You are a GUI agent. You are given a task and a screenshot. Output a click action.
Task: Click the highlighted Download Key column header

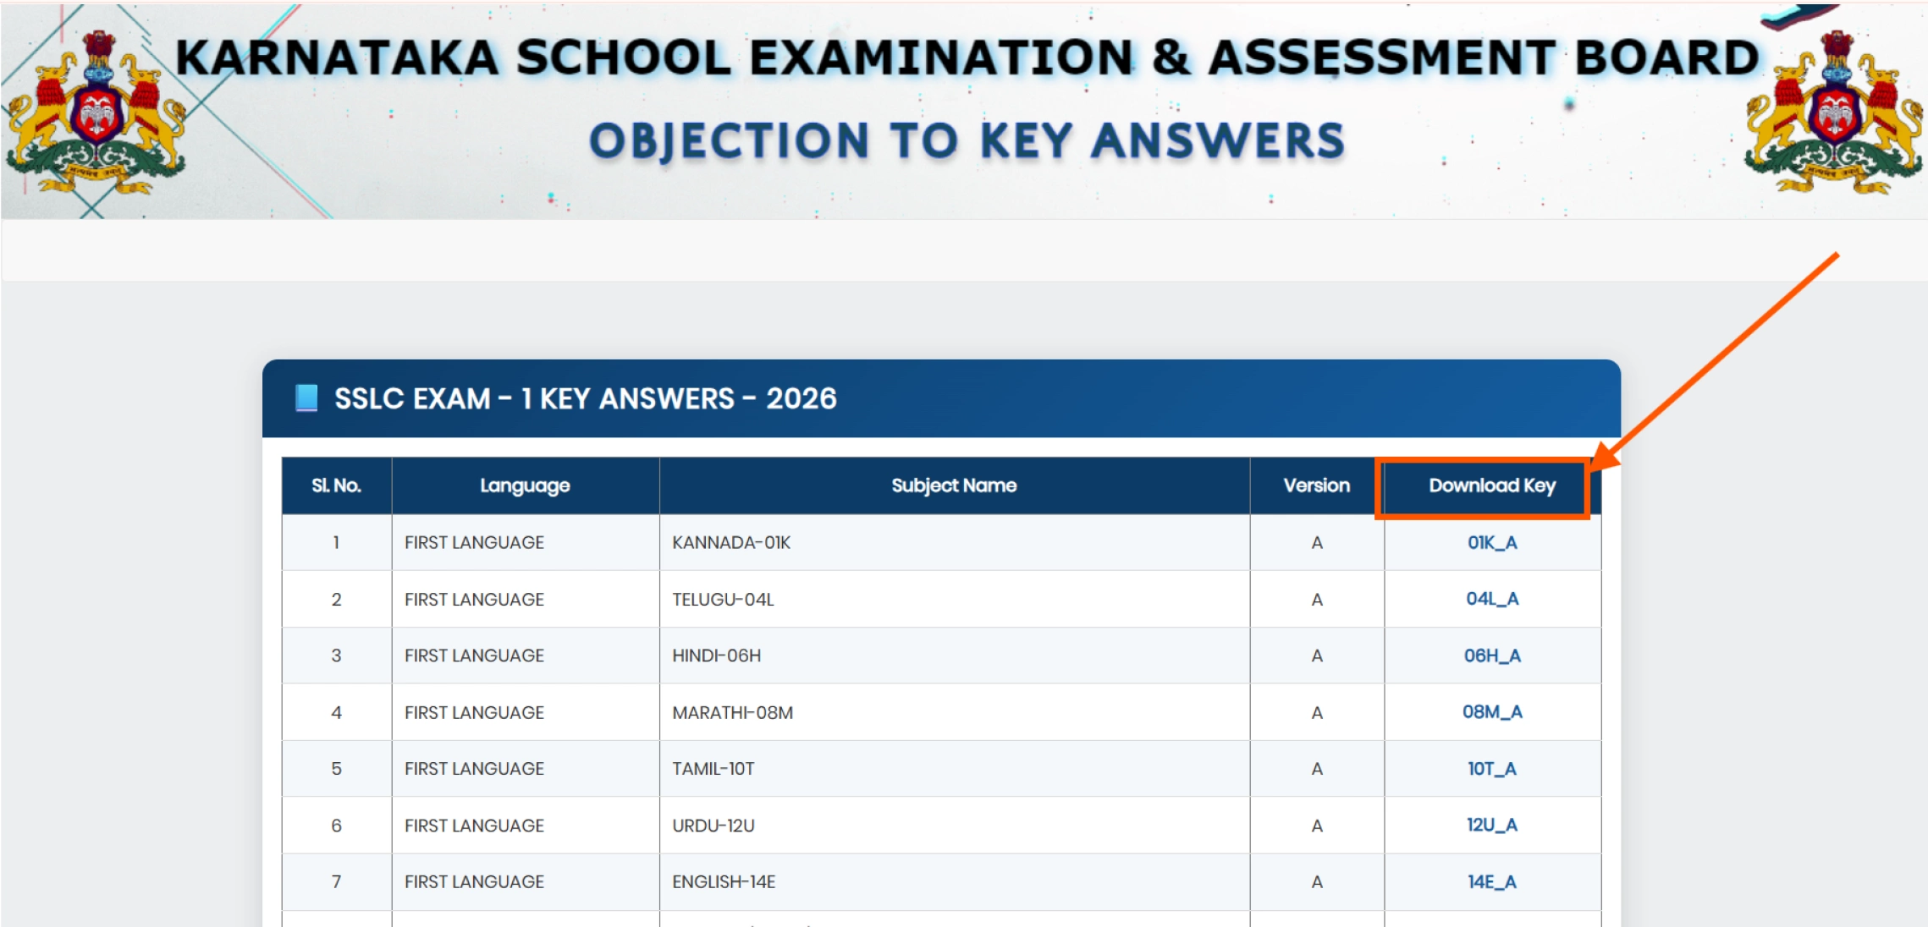pyautogui.click(x=1483, y=485)
